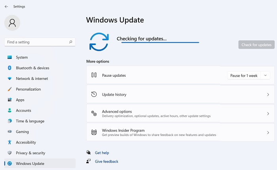Click the pause bars icon
Image resolution: width=277 pixels, height=170 pixels.
tap(94, 75)
